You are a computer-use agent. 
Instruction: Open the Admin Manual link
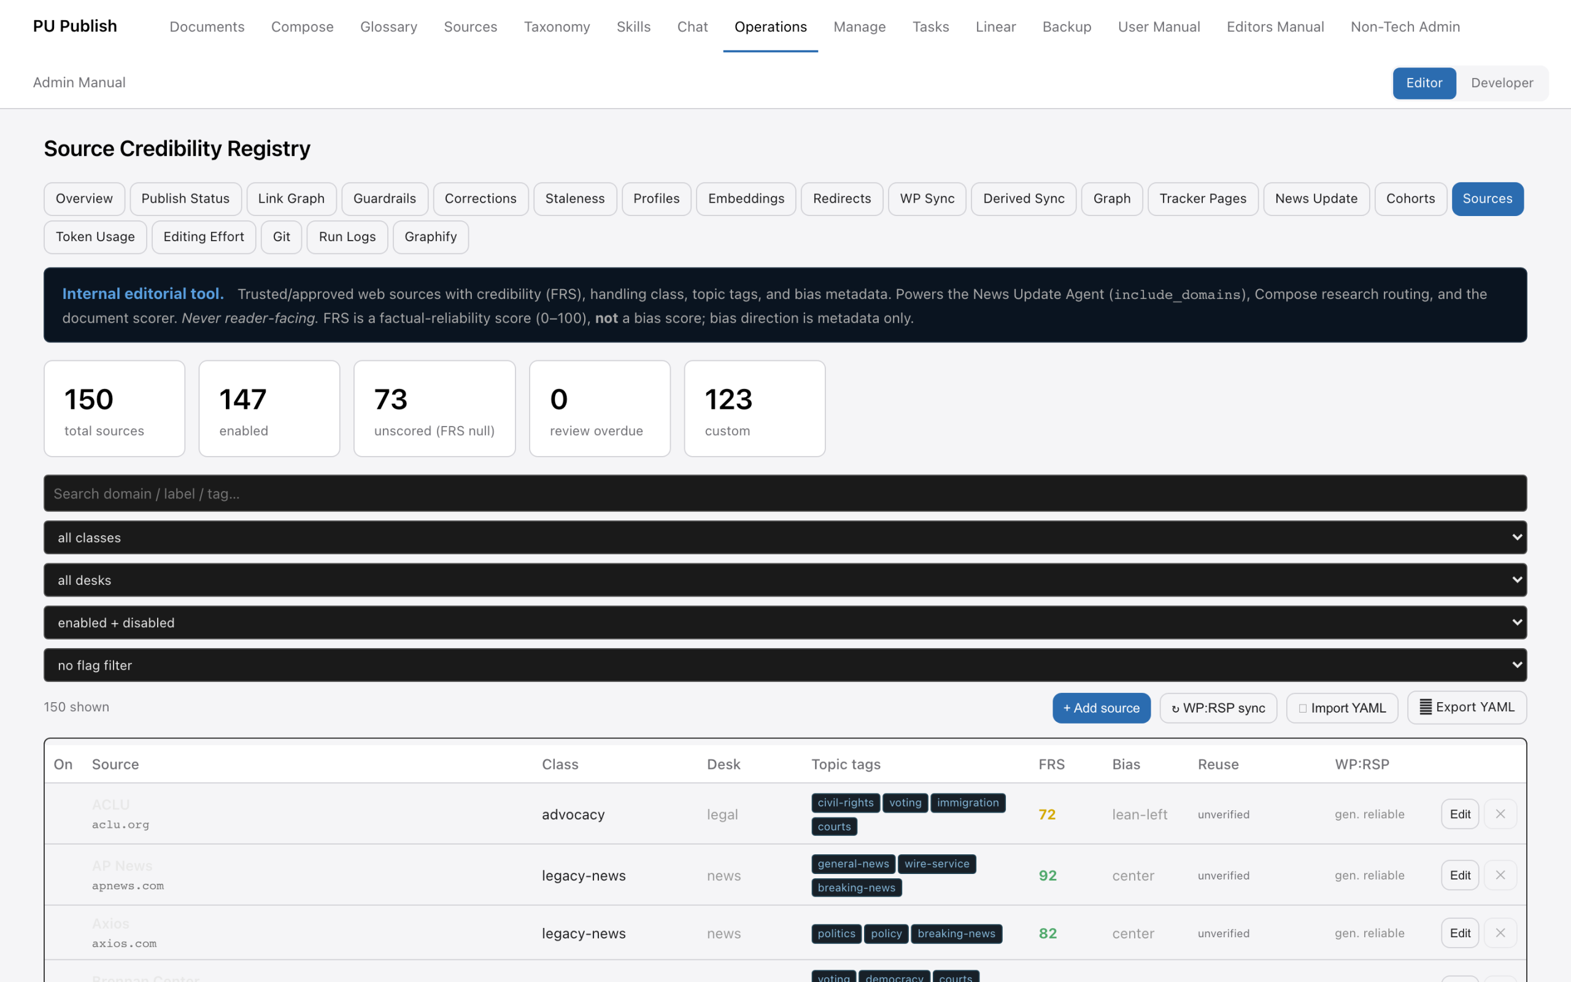pos(79,82)
